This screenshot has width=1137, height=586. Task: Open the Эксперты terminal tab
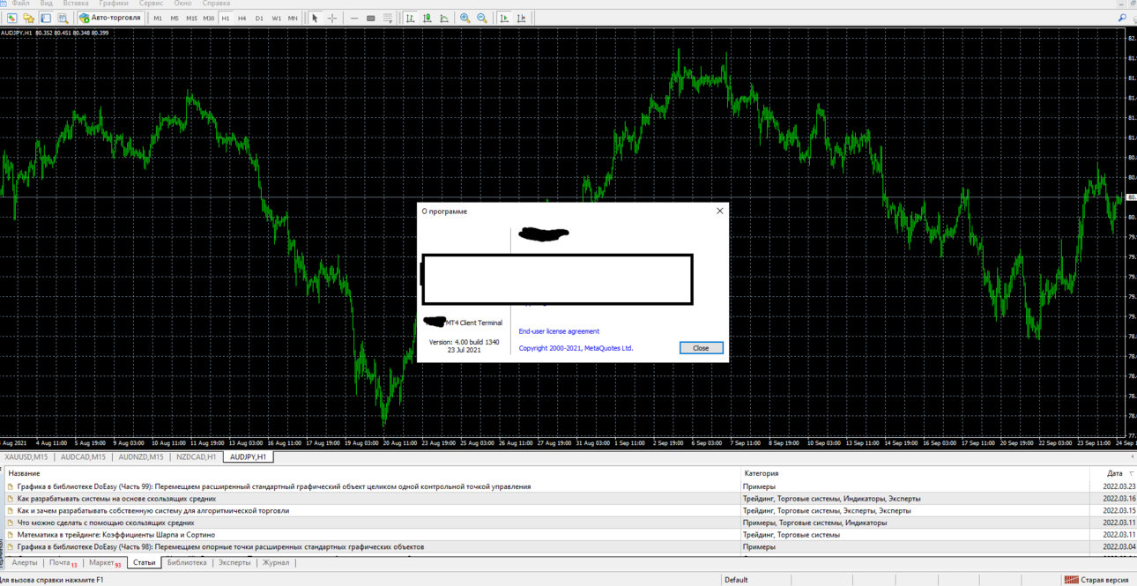point(234,563)
